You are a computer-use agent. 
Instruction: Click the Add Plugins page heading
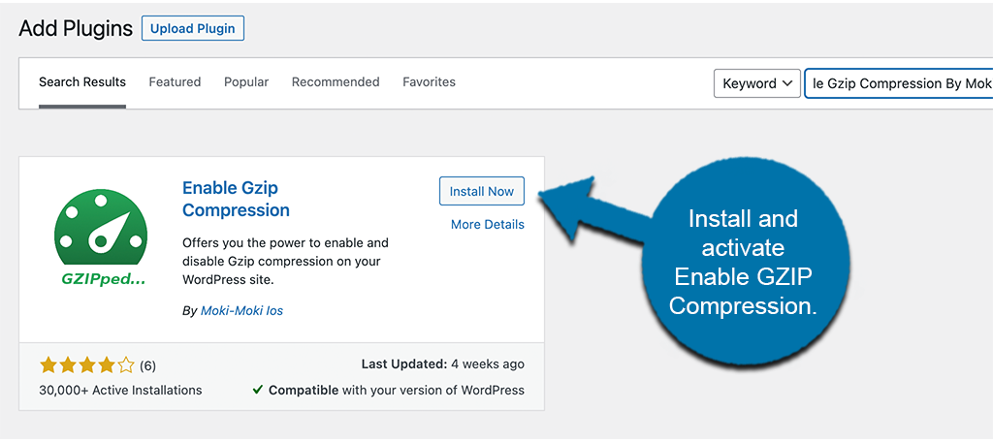click(76, 28)
